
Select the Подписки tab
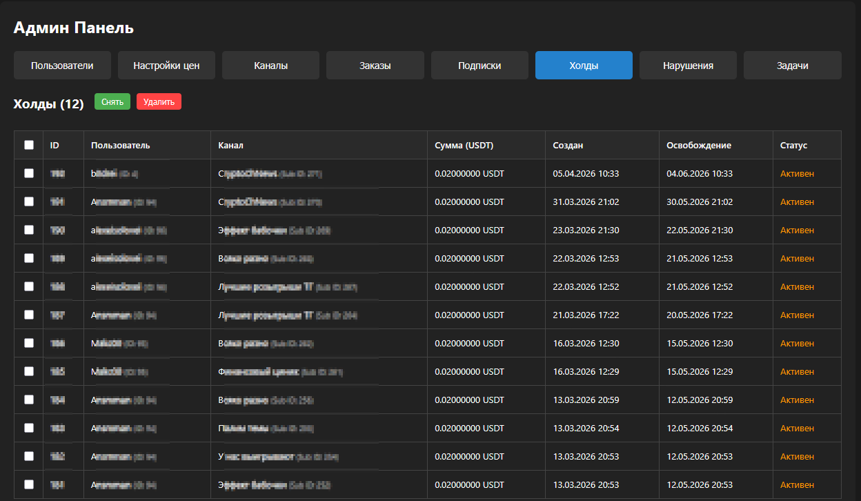[479, 66]
